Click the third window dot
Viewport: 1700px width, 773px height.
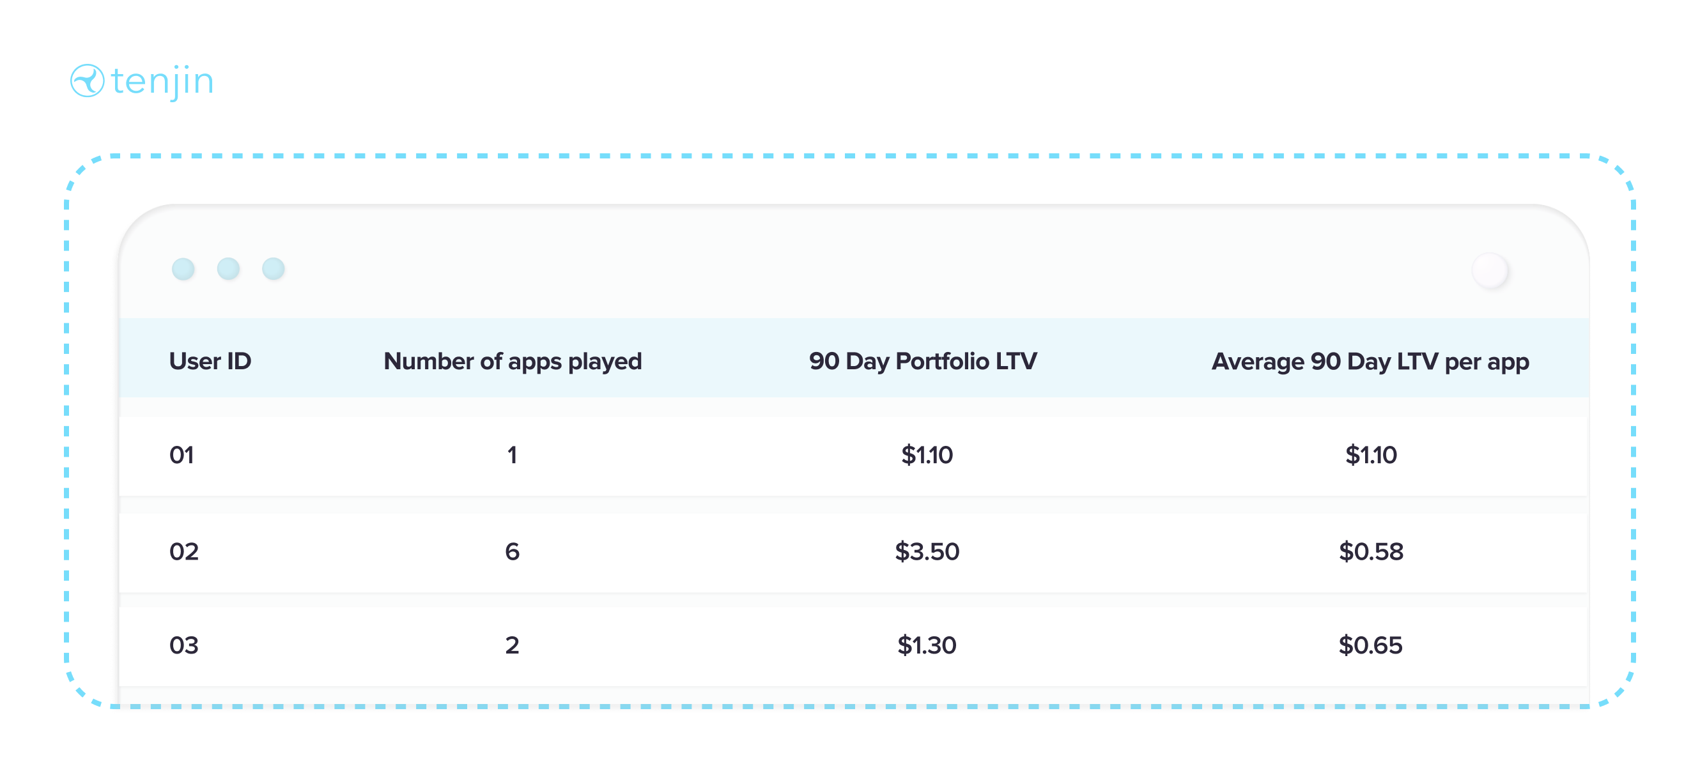pos(274,268)
